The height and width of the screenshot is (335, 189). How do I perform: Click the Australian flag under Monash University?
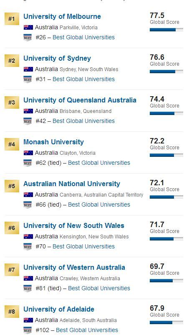(x=28, y=153)
